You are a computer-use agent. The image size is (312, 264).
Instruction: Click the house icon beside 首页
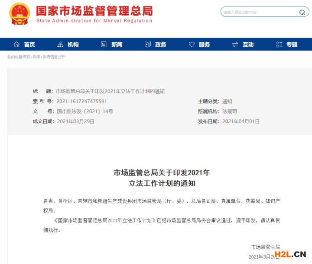coord(17,45)
